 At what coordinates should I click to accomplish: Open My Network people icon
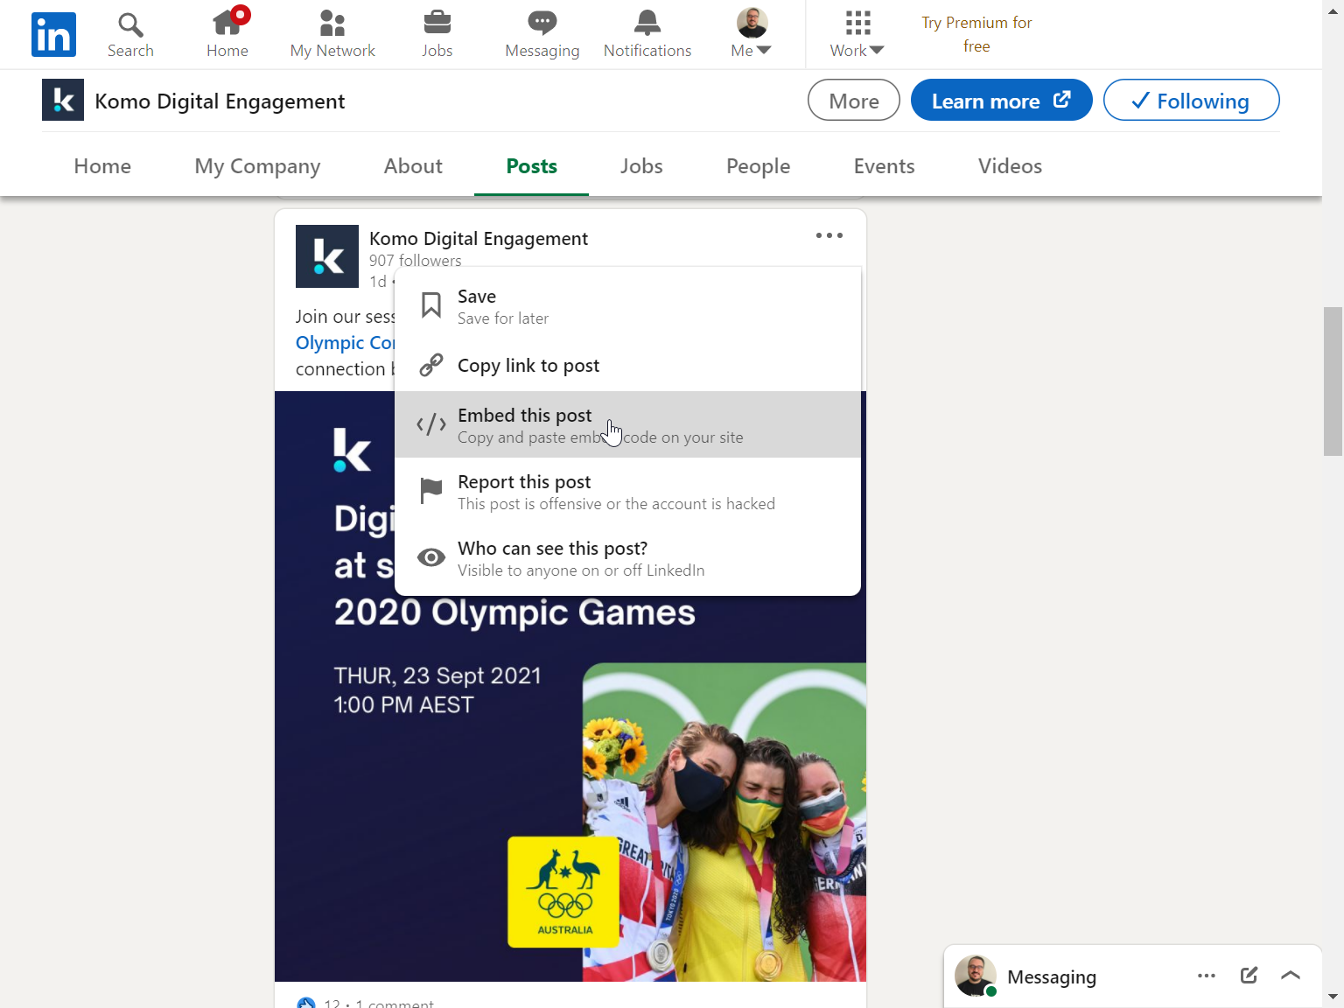coord(332,23)
